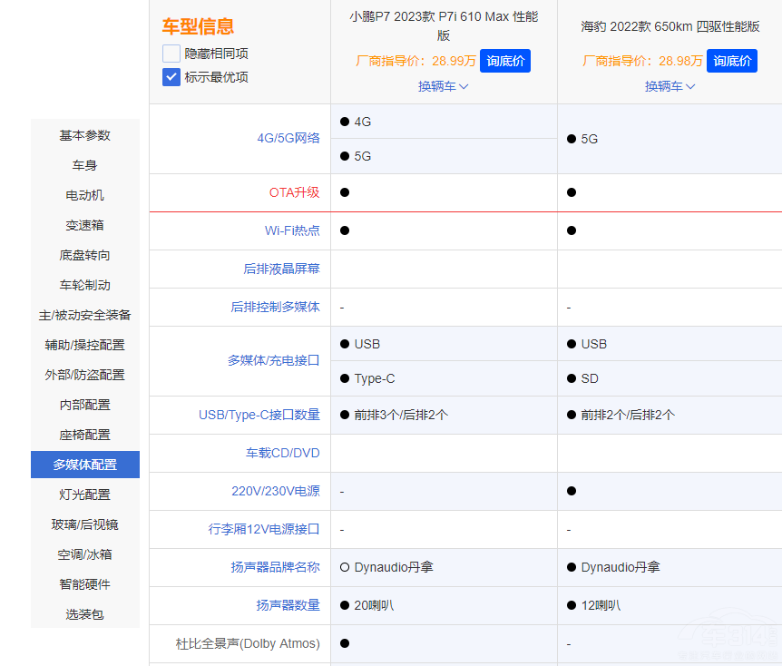Enable the 隐藏相同项 checkbox
Screen dimensions: 782x666
click(x=171, y=54)
